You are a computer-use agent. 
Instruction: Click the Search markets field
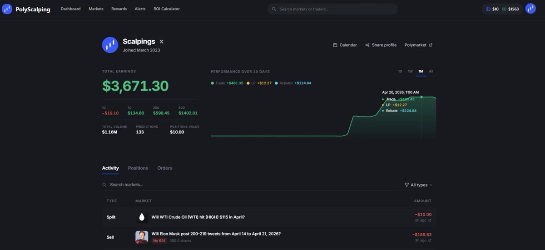[x=250, y=185]
